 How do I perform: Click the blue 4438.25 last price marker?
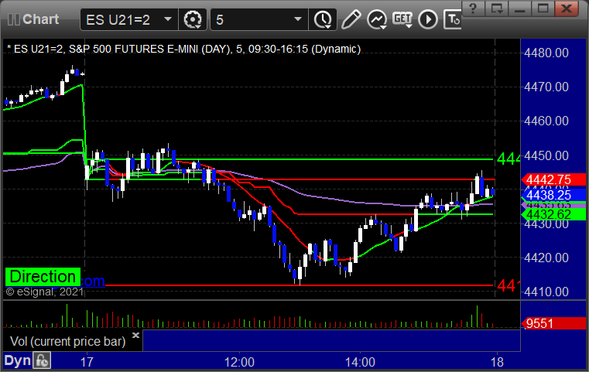click(553, 195)
